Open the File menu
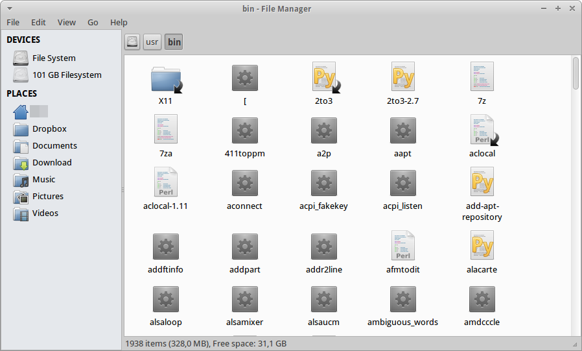The width and height of the screenshot is (582, 351). [13, 22]
